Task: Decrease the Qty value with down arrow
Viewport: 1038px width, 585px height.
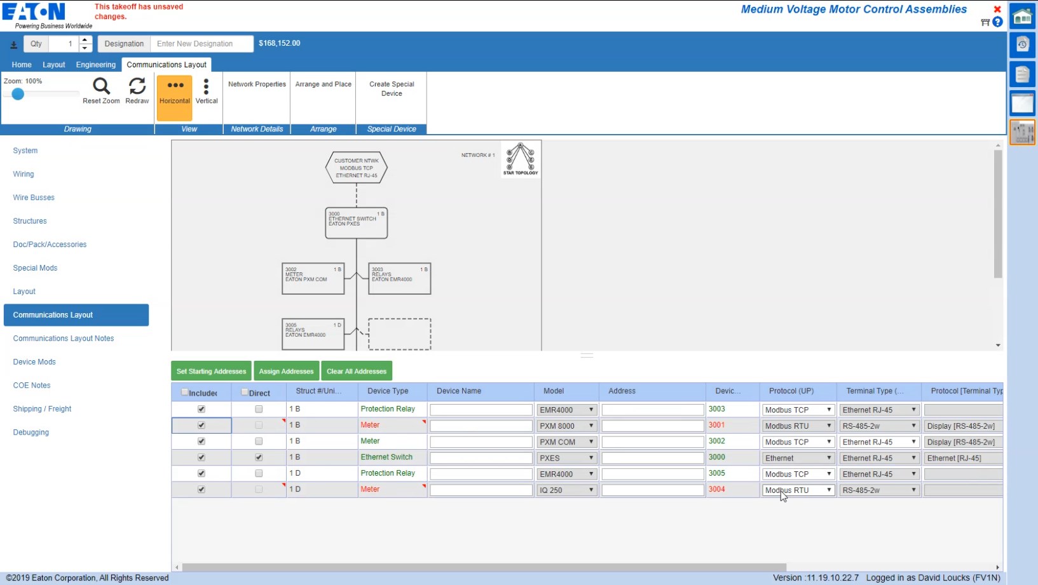Action: [x=85, y=48]
